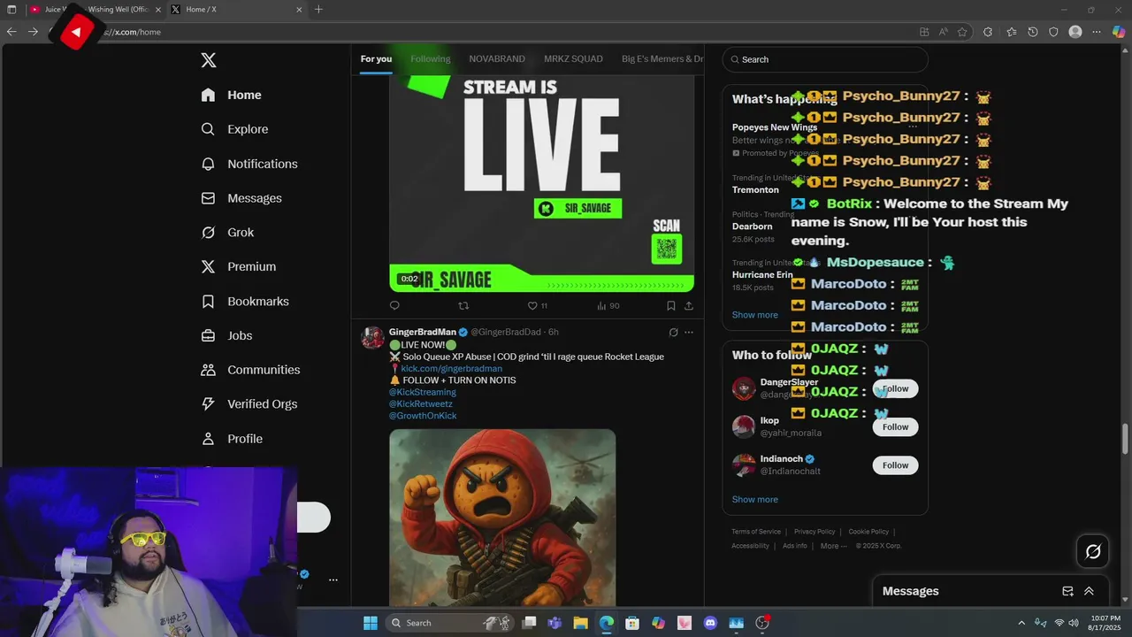
Task: Click Grok icon on GingerBradMan post
Action: (x=673, y=333)
